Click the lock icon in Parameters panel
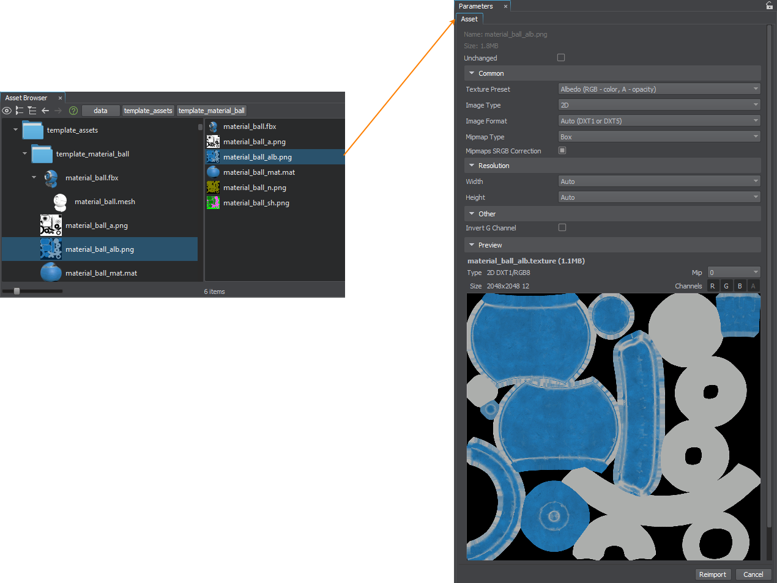This screenshot has height=583, width=777. tap(769, 5)
